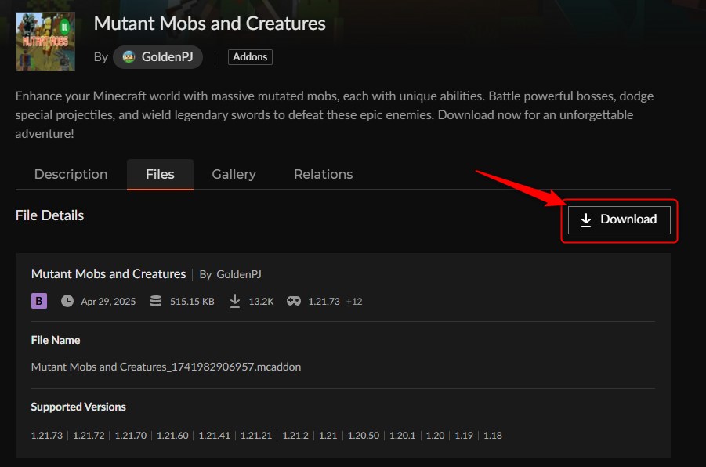Go to the Relations tab
This screenshot has width=706, height=467.
324,174
